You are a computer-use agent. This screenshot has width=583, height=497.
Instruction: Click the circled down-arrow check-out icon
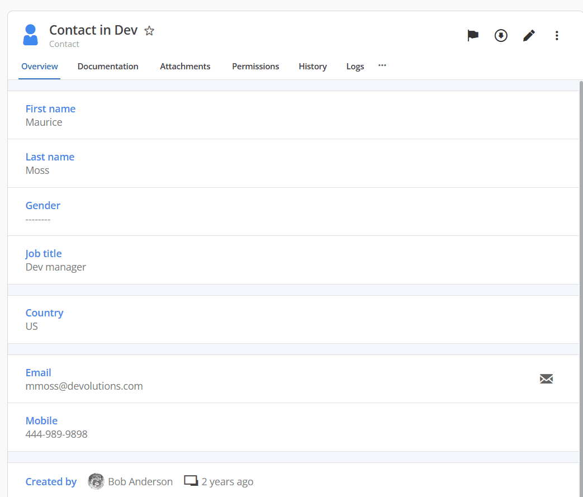[501, 36]
